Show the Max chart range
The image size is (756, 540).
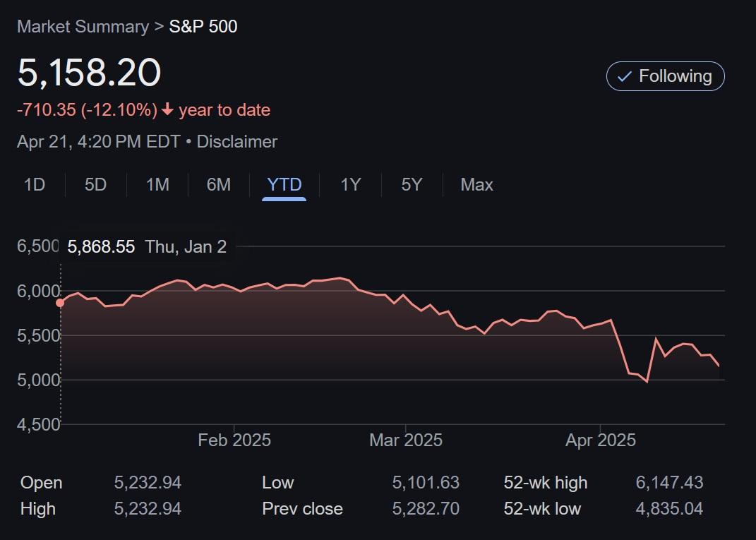pos(477,185)
